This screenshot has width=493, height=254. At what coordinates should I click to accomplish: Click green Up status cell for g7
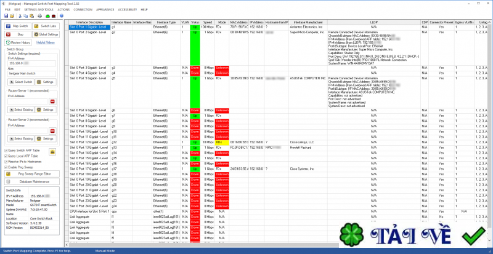pyautogui.click(x=195, y=116)
